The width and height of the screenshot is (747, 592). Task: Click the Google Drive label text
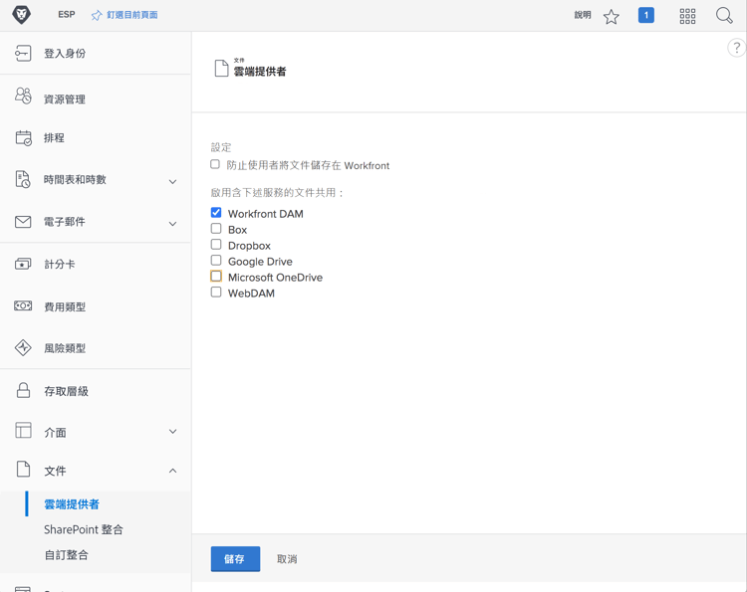260,262
